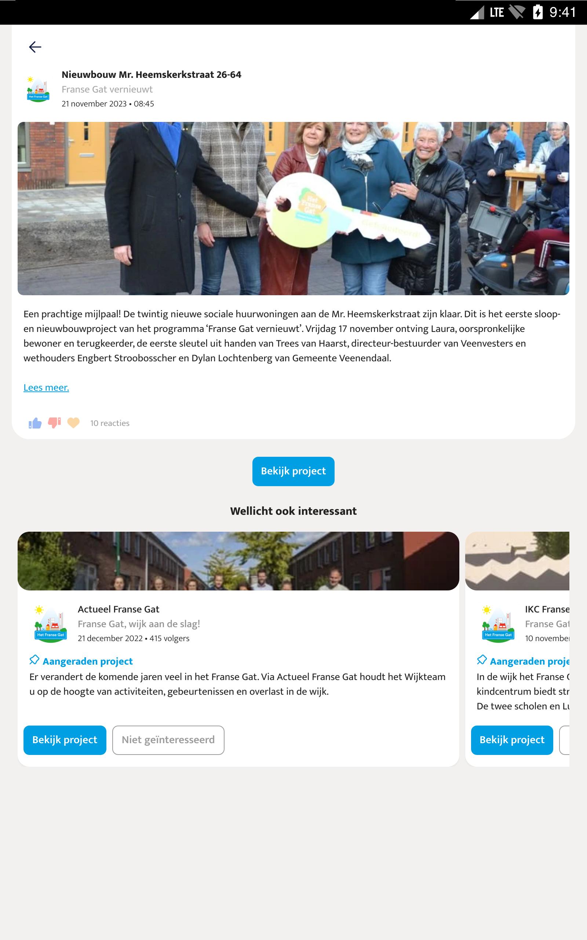Go back with the arrow icon
The height and width of the screenshot is (940, 587).
(x=35, y=47)
